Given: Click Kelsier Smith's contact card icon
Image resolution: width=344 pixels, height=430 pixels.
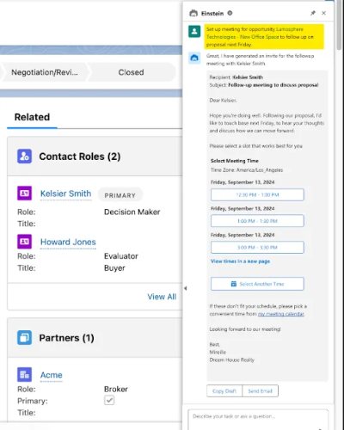Looking at the screenshot, I should point(24,193).
